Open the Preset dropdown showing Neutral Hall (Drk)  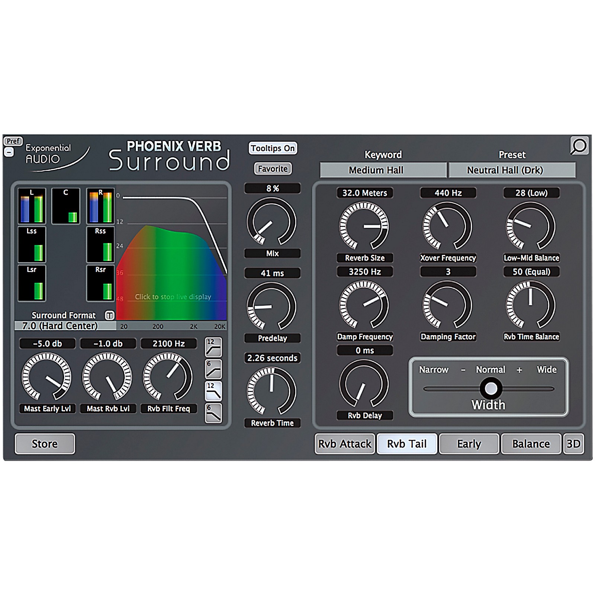(512, 170)
